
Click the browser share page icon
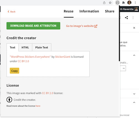(x=104, y=3)
